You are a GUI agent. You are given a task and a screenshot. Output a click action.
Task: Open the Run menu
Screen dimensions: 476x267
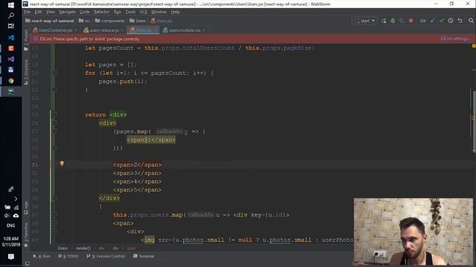tap(118, 12)
